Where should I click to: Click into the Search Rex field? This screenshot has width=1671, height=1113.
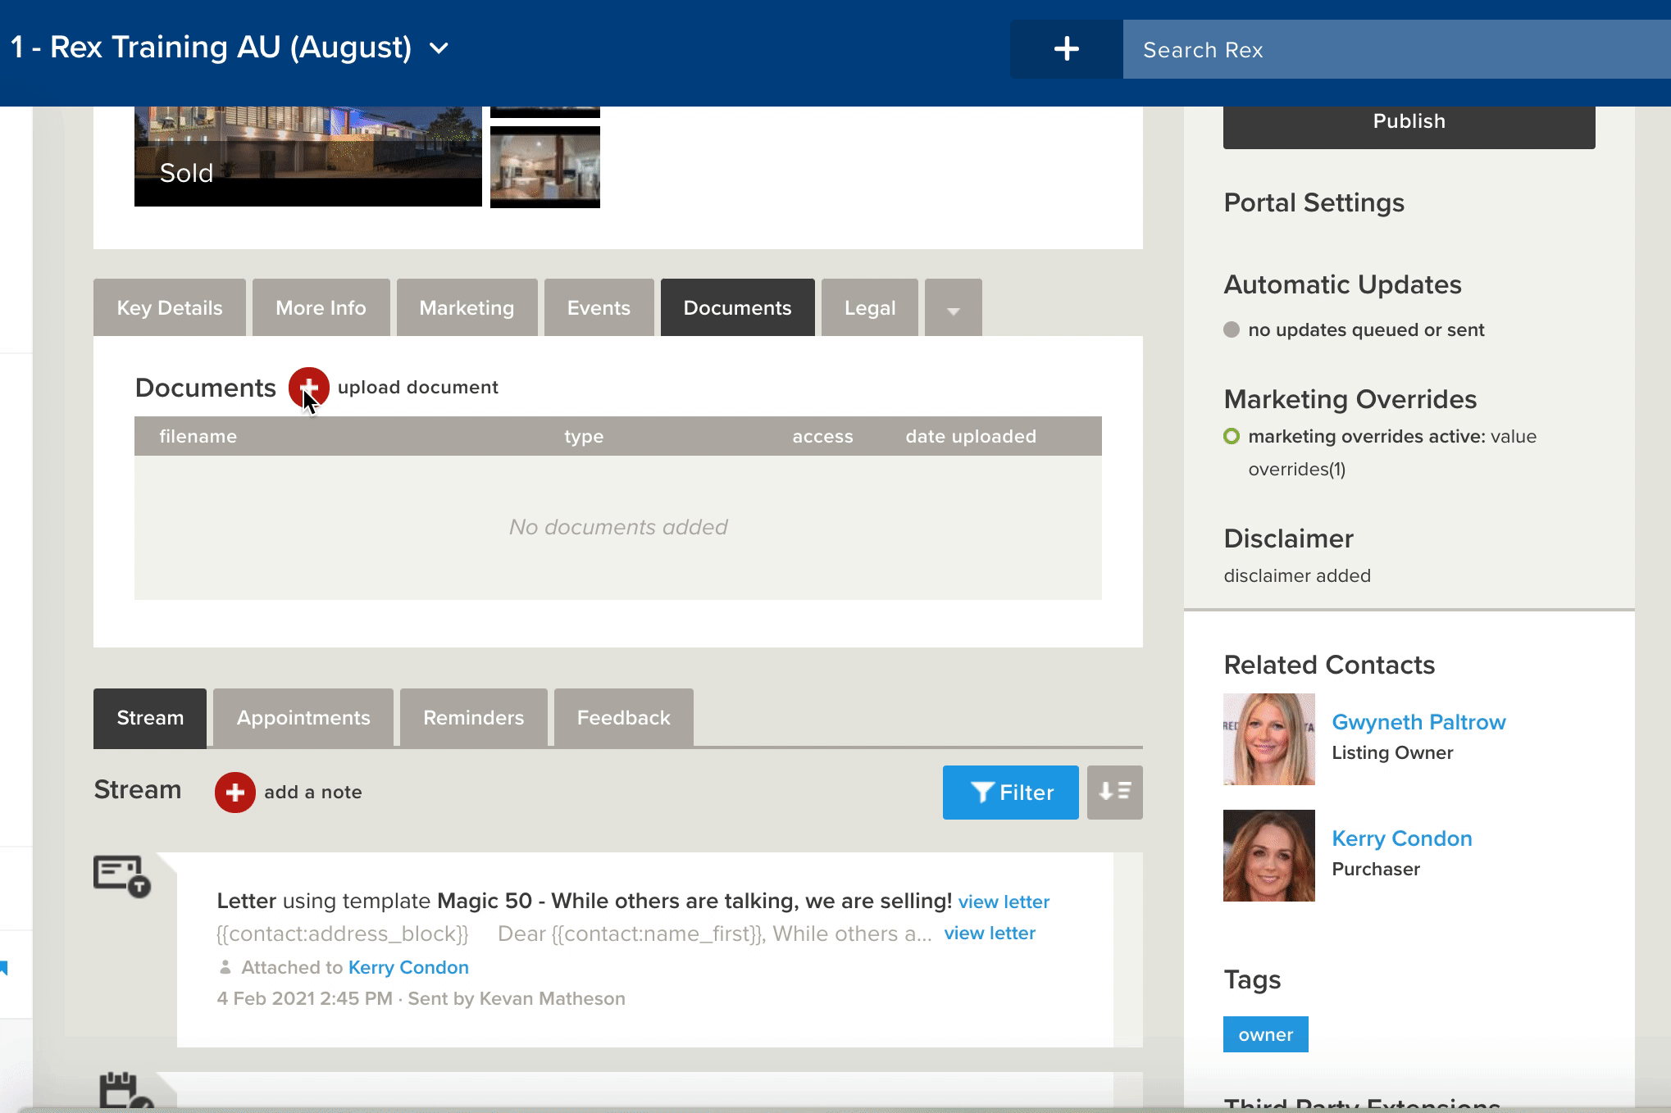(x=1397, y=49)
